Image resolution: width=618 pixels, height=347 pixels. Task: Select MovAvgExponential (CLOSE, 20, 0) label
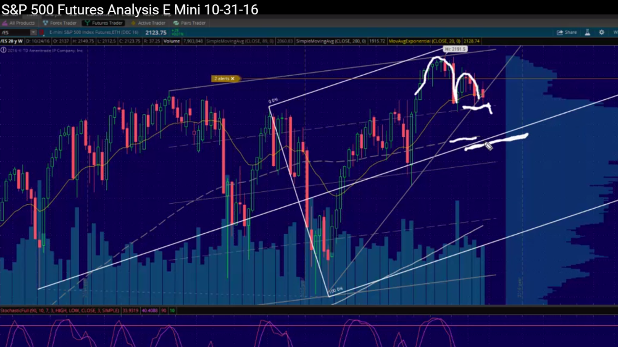(x=424, y=41)
